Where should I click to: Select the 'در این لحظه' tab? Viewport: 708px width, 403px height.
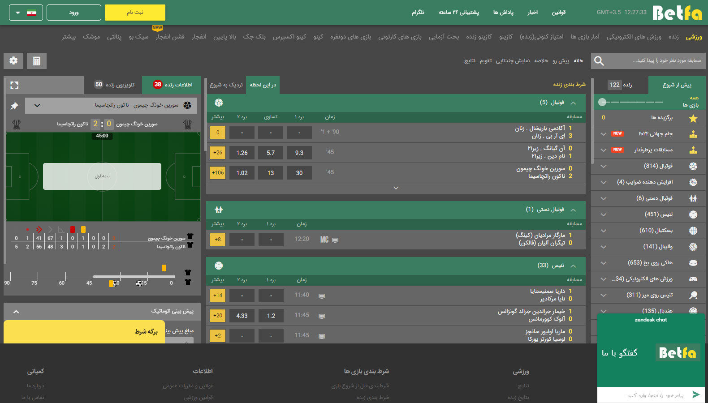tap(263, 85)
